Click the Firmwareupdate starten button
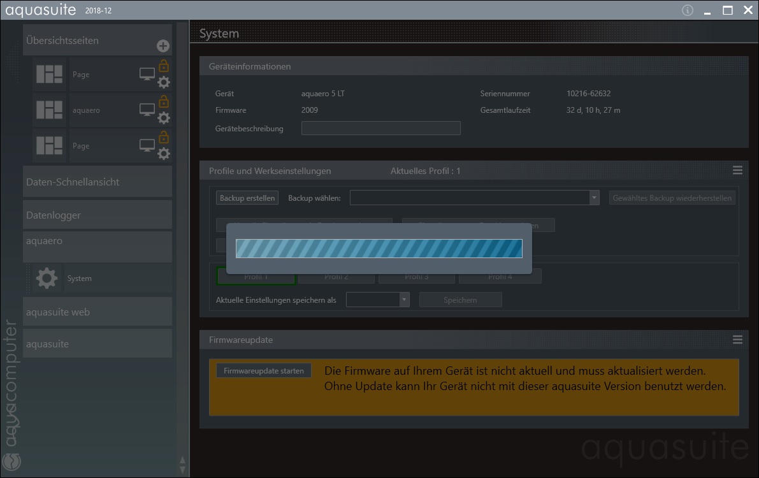 (263, 371)
